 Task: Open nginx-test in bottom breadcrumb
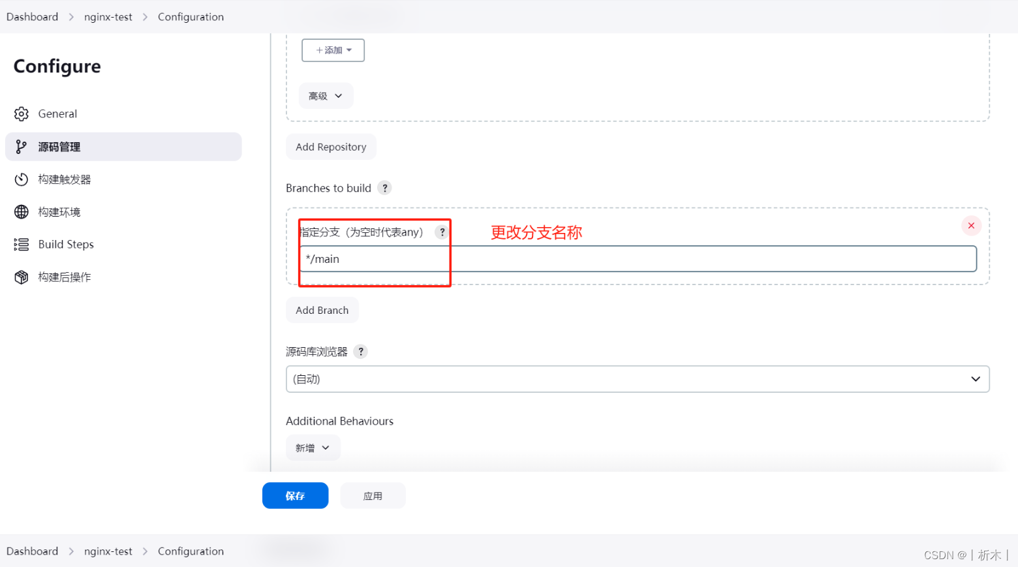coord(108,551)
